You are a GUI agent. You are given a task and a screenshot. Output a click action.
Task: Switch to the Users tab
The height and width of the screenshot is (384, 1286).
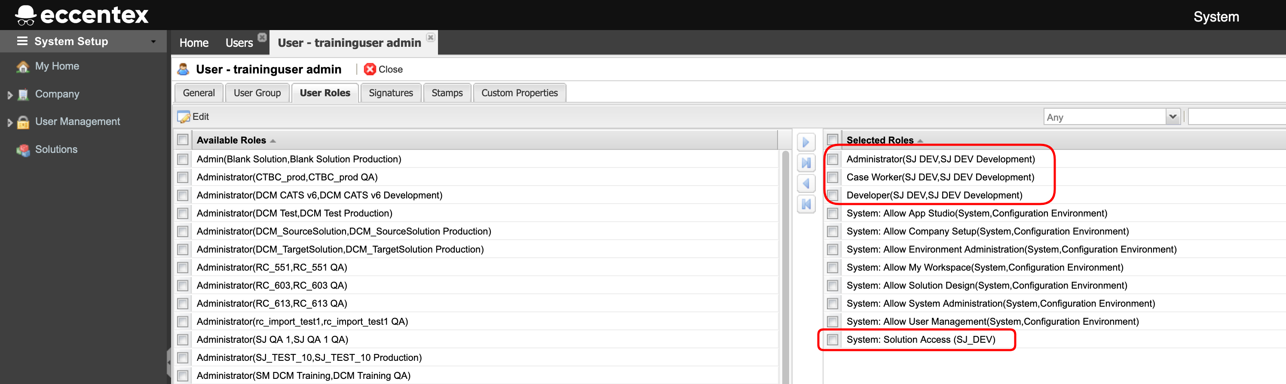pyautogui.click(x=239, y=43)
